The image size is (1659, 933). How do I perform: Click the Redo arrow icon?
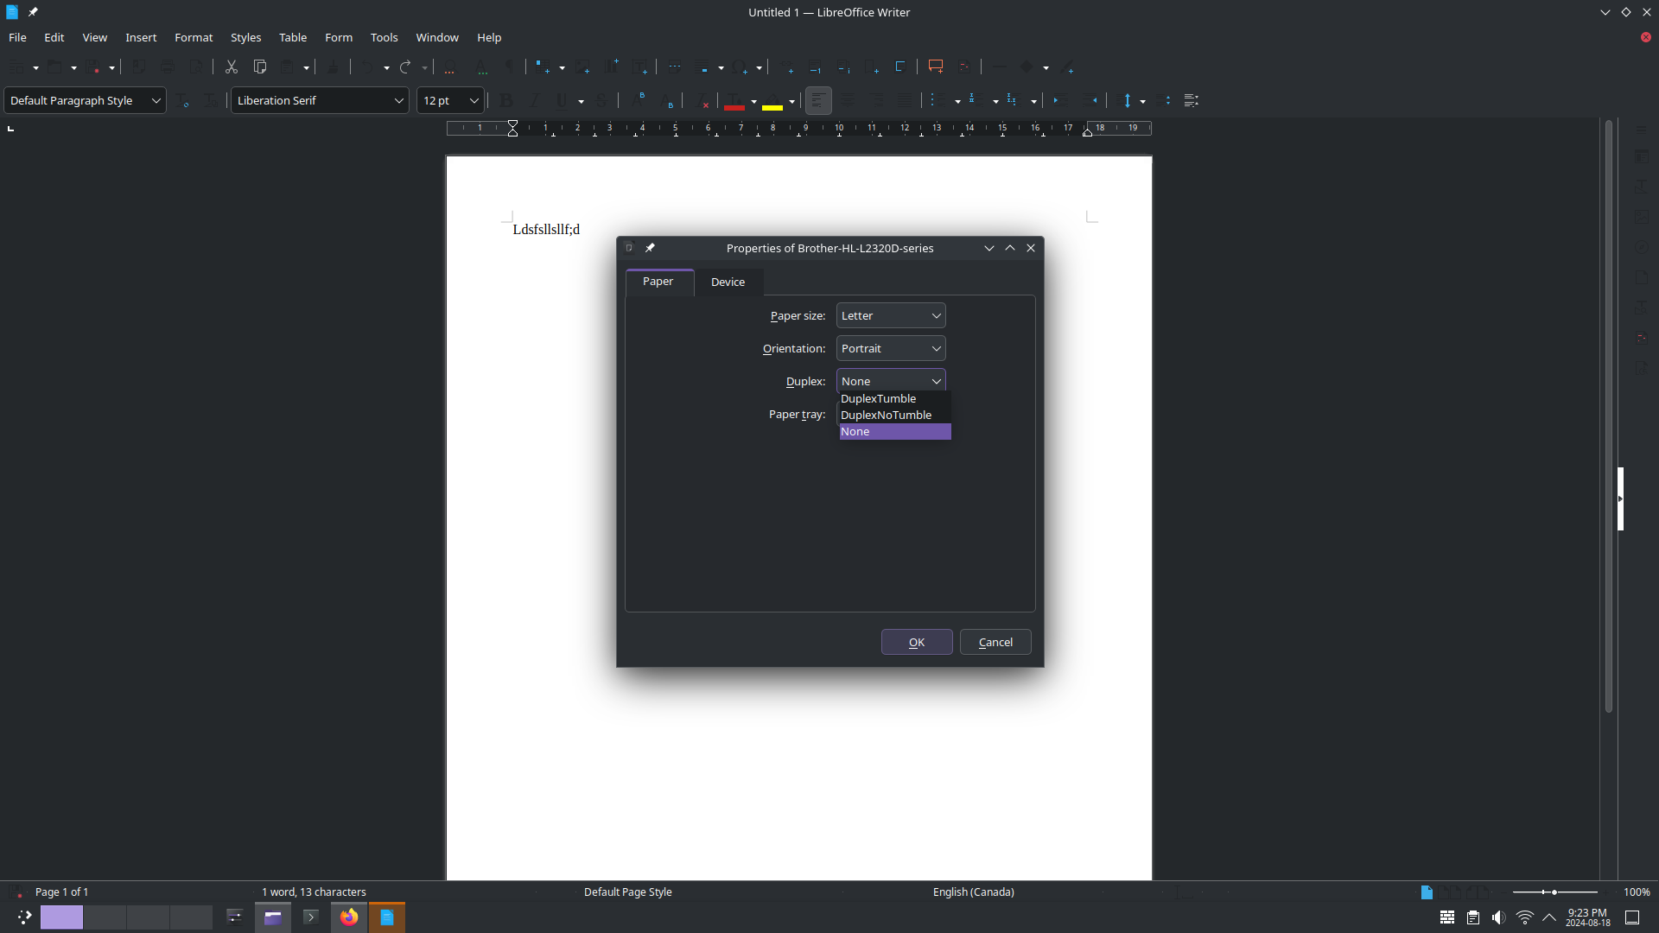point(405,67)
